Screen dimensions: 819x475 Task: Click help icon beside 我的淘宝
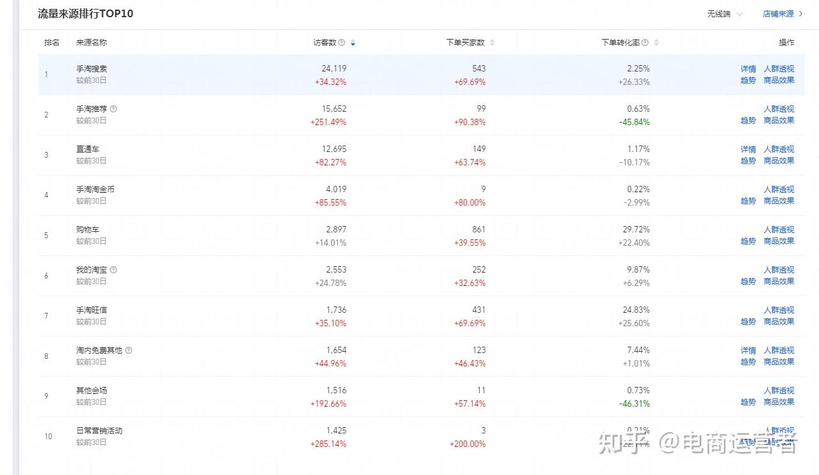114,270
